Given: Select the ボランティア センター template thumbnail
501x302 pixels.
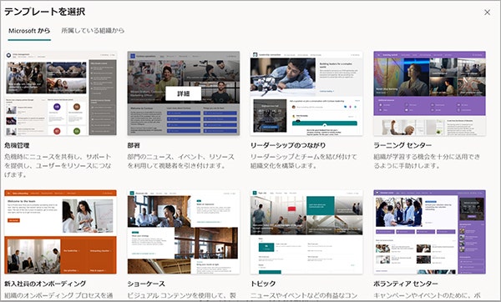Looking at the screenshot, I should click(x=430, y=232).
